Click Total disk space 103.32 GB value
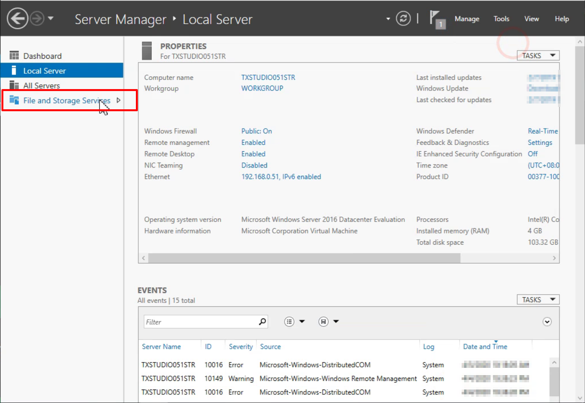Viewport: 585px width, 403px height. [543, 242]
